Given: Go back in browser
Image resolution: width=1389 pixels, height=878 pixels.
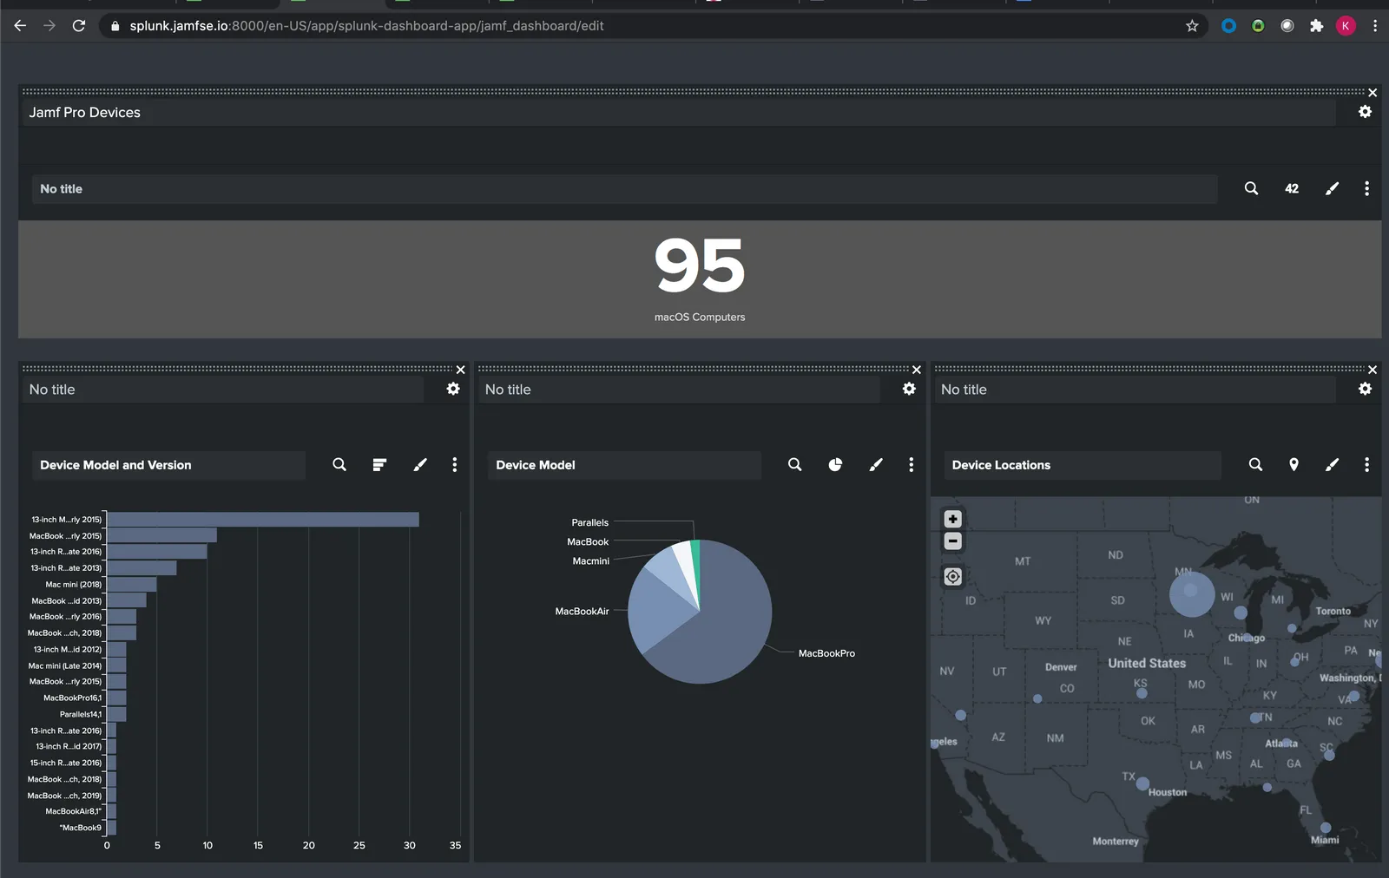Looking at the screenshot, I should point(20,26).
